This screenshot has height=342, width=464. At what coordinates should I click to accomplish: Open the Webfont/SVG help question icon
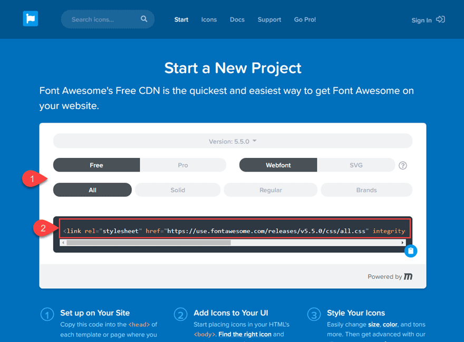tap(403, 165)
